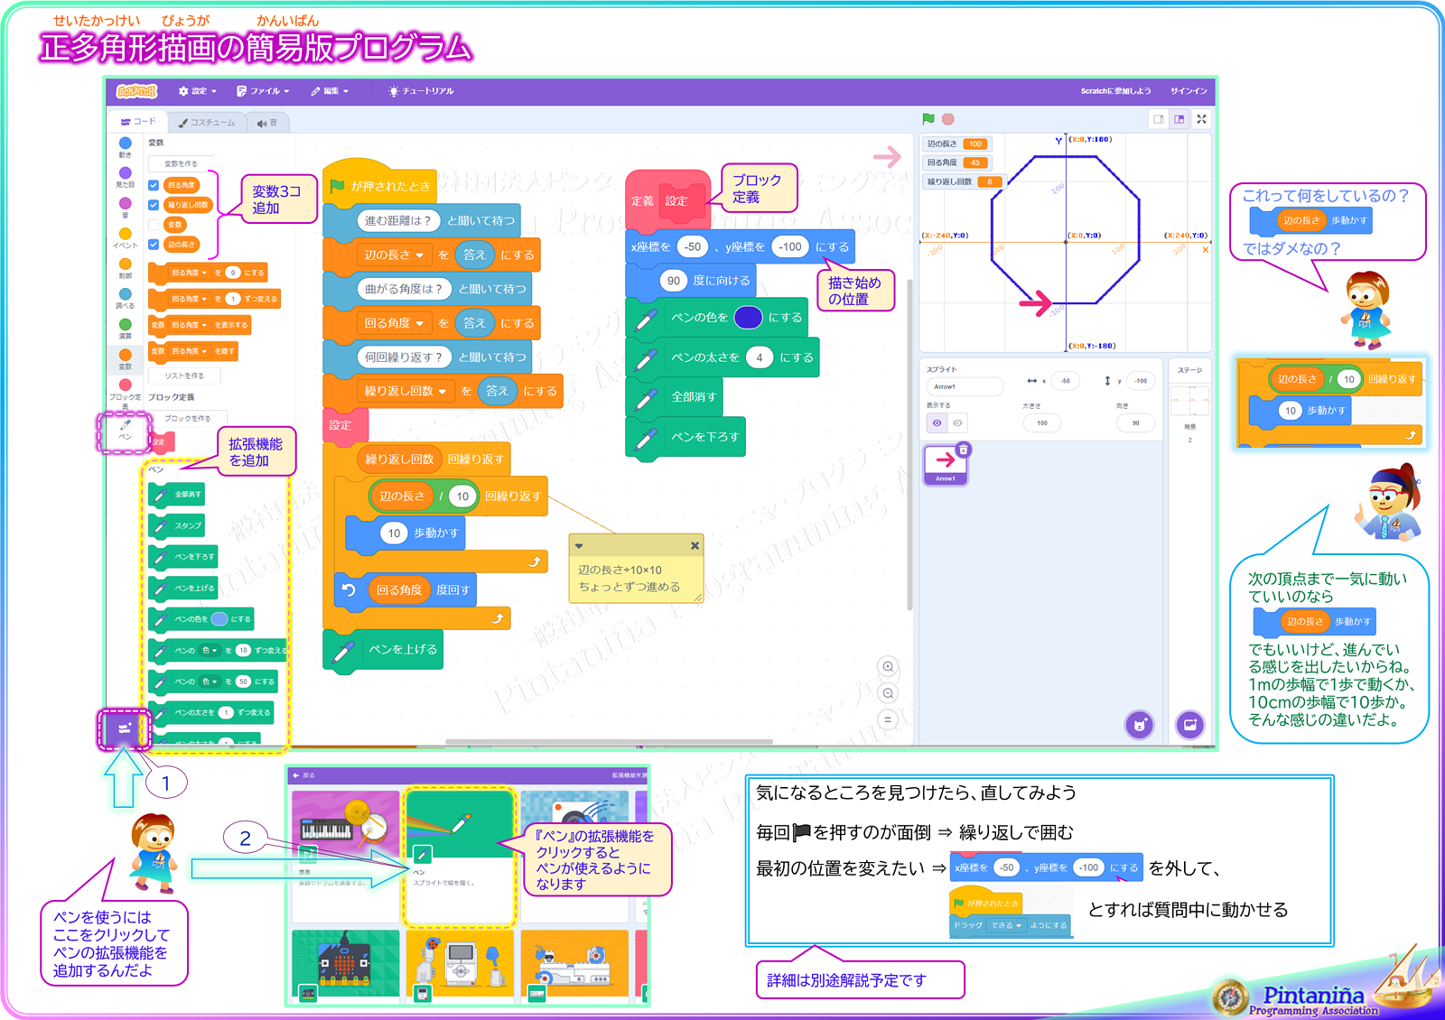
Task: Hide the sprite using crossed-eye toggle
Action: click(957, 422)
